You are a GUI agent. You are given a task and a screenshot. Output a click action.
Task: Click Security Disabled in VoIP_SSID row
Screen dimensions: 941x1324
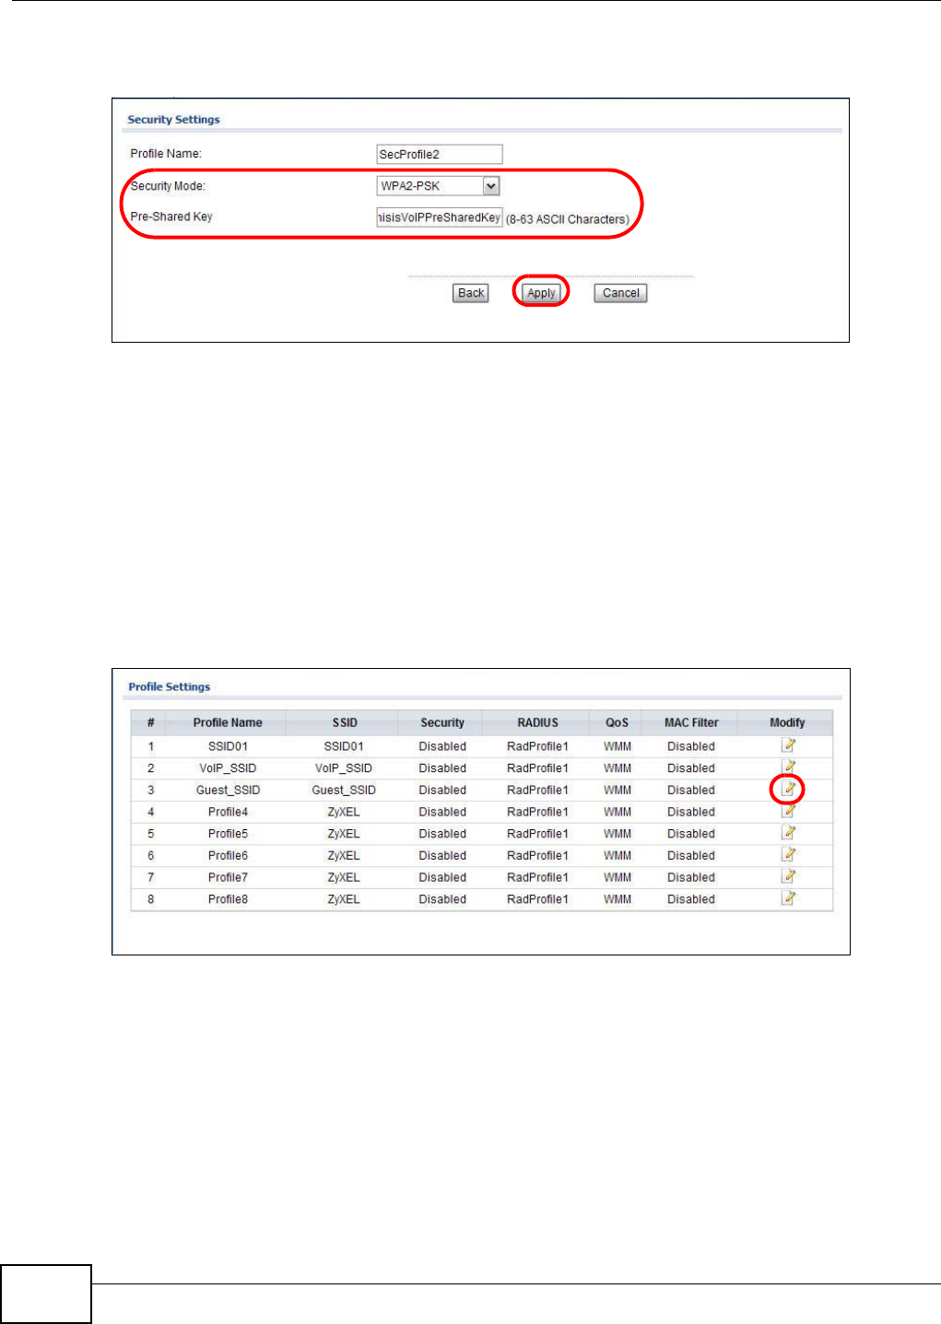pyautogui.click(x=442, y=767)
